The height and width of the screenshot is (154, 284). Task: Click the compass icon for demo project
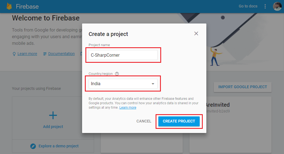pyautogui.click(x=33, y=146)
